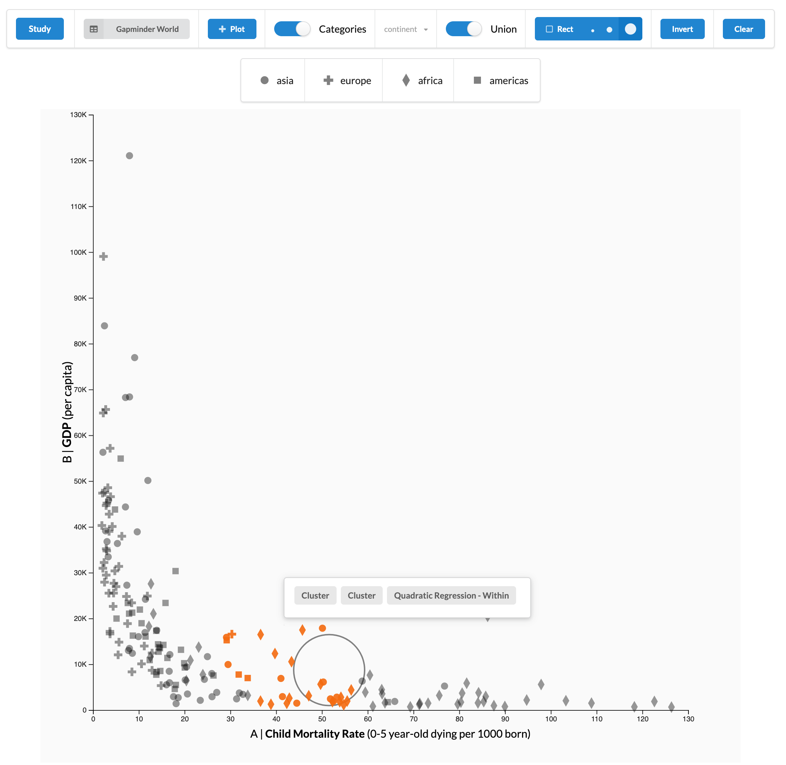This screenshot has width=786, height=765.
Task: Select the medium brush size dot
Action: [x=609, y=30]
